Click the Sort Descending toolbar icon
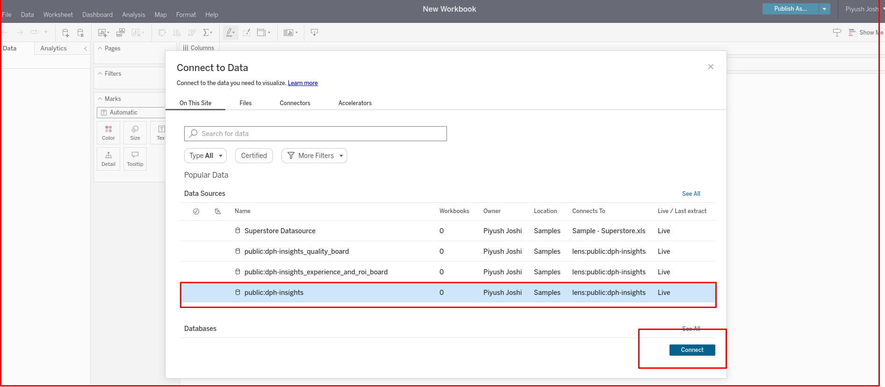This screenshot has width=885, height=387. pos(192,33)
